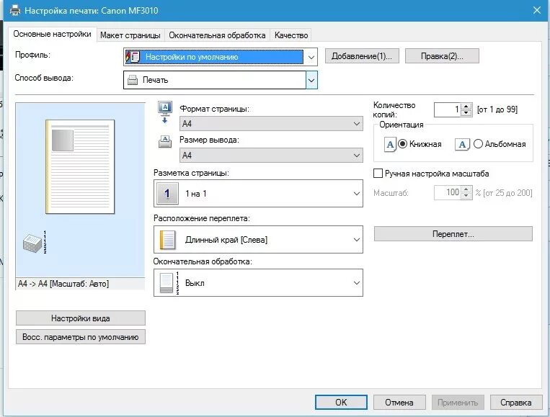This screenshot has width=550, height=417.
Task: Confirm with the OK button
Action: (341, 403)
